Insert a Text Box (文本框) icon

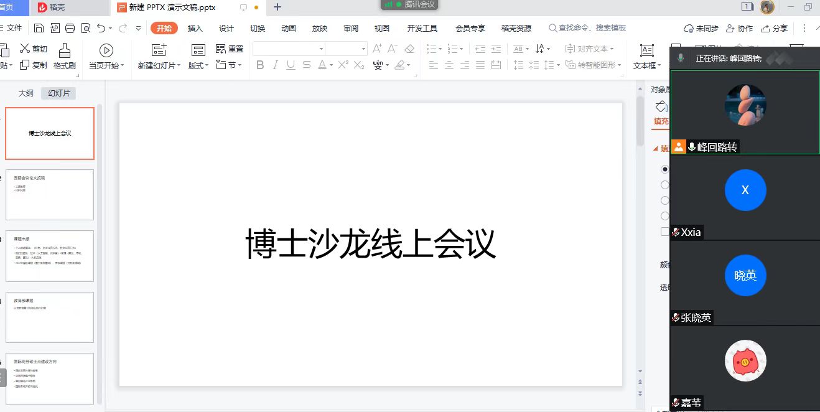click(x=647, y=51)
